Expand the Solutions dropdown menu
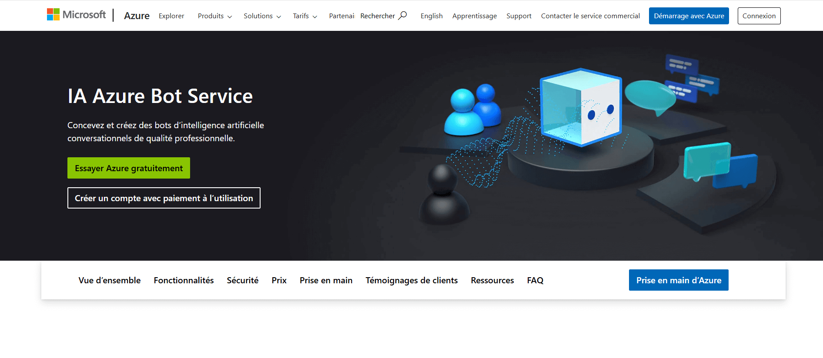Screen dimensions: 823x358 coord(262,16)
